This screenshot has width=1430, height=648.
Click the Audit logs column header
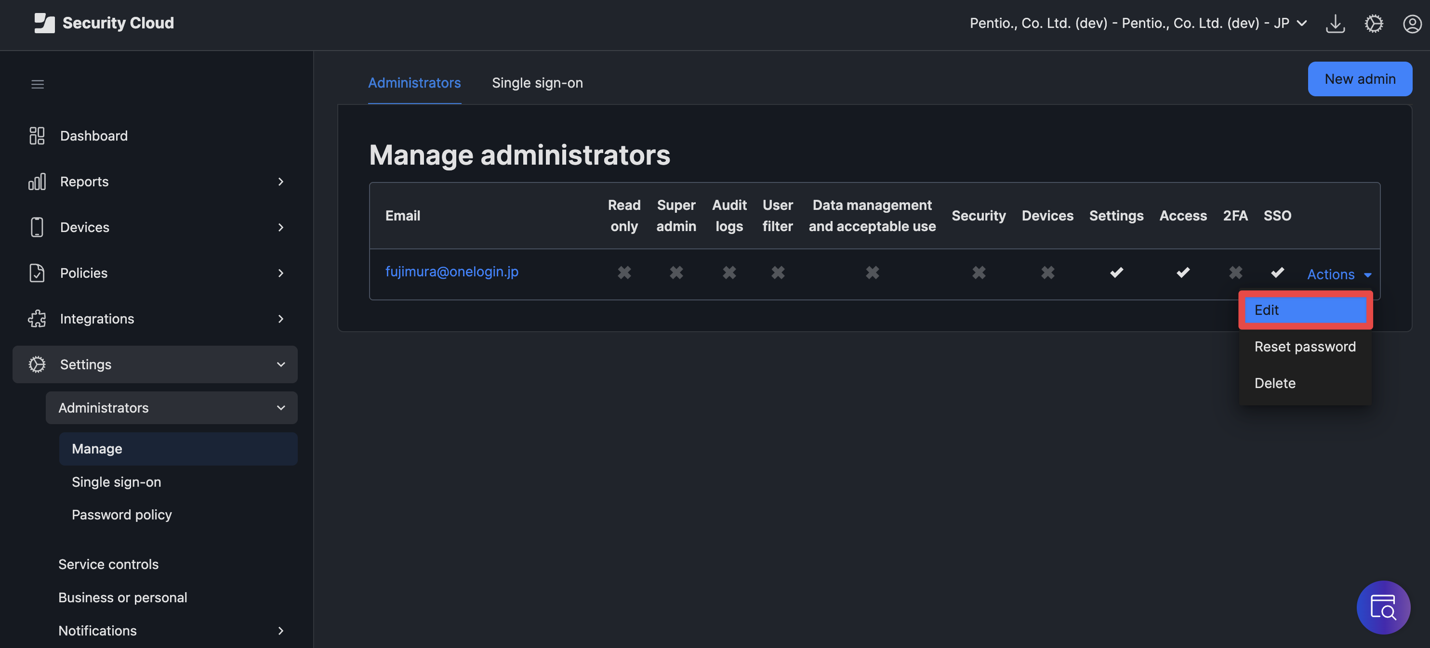[x=729, y=215]
